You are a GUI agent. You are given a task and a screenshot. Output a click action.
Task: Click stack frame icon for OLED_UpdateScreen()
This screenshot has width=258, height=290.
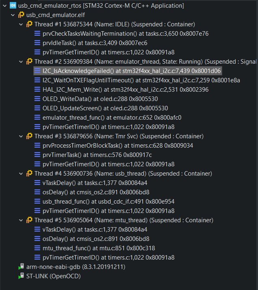pos(37,108)
